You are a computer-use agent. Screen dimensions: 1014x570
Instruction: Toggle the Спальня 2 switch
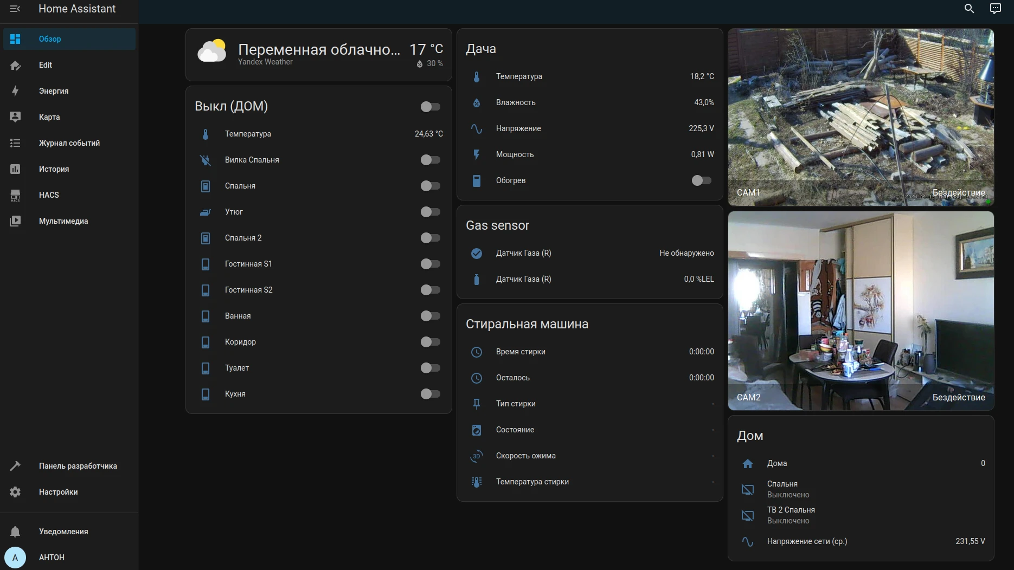click(x=431, y=238)
